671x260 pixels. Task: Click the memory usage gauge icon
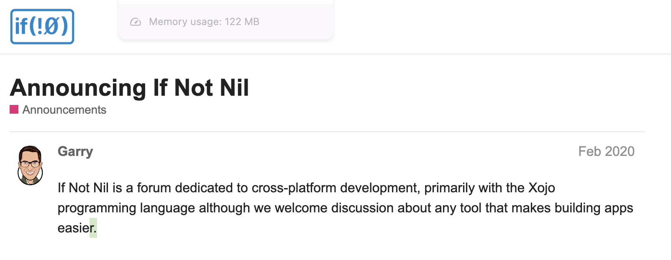pos(136,22)
